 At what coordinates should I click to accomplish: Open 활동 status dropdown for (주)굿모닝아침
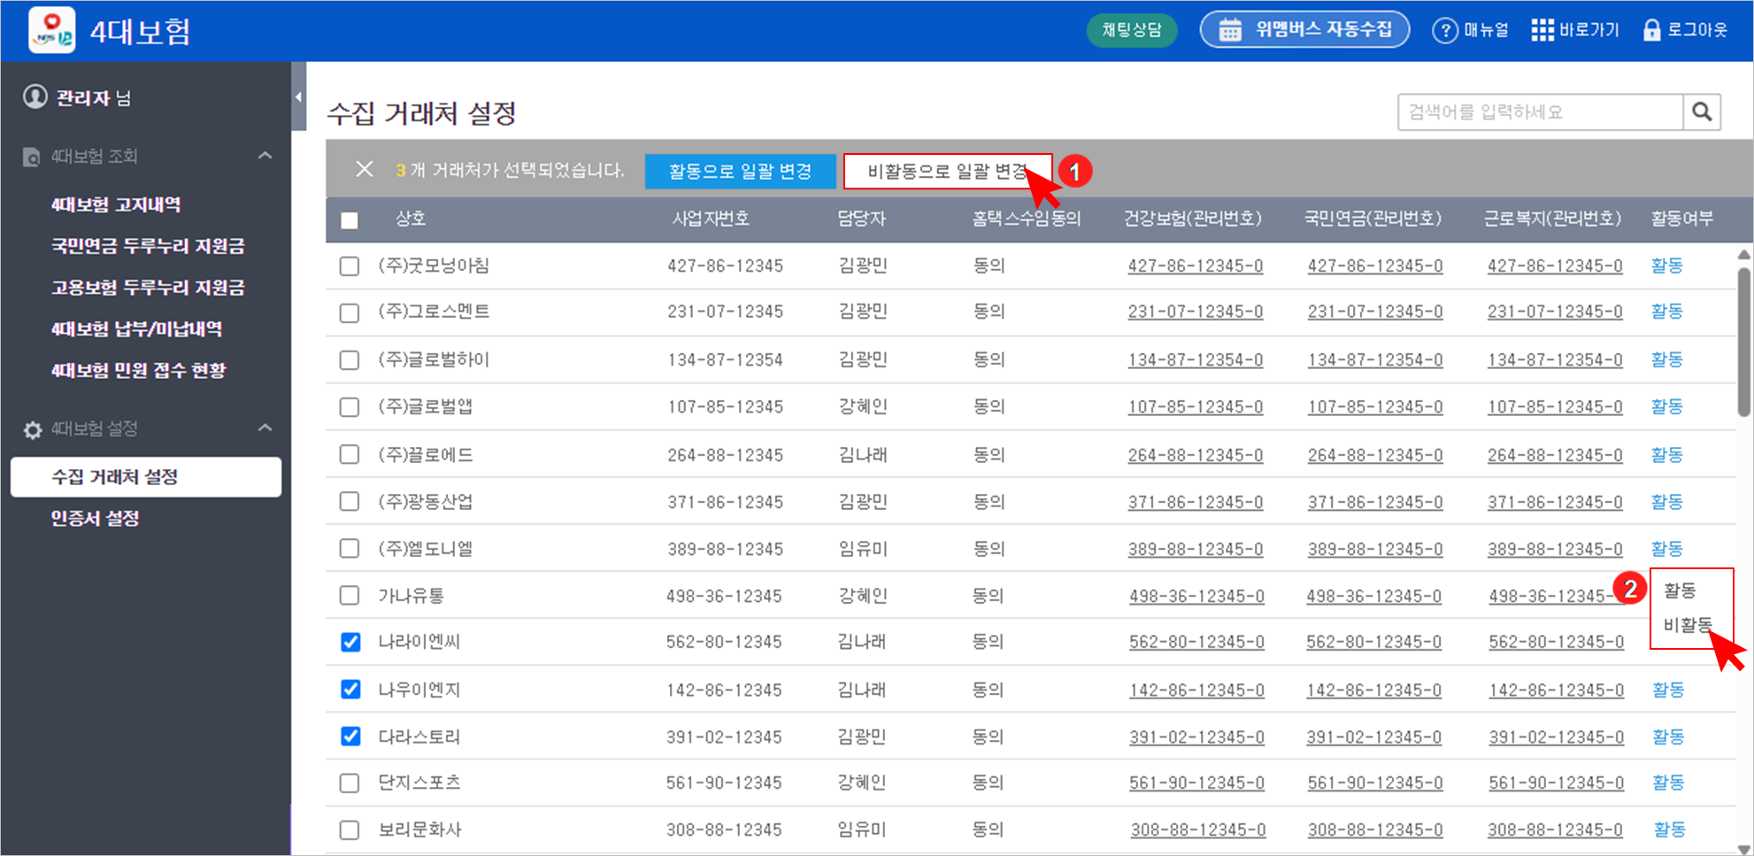click(x=1667, y=266)
